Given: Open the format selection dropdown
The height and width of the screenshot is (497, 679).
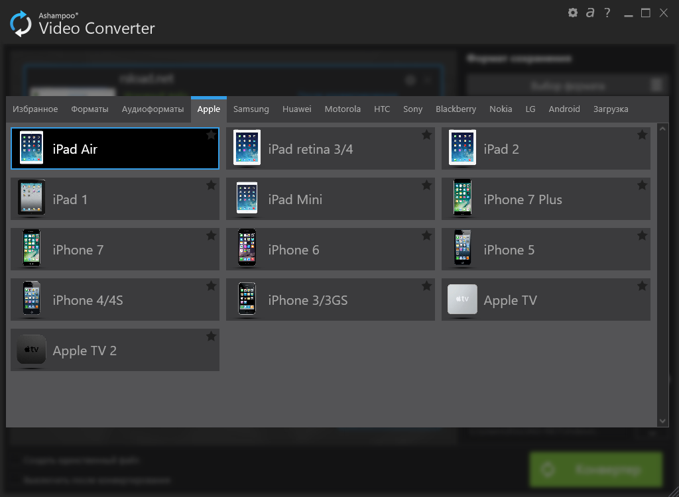Looking at the screenshot, I should pyautogui.click(x=566, y=85).
